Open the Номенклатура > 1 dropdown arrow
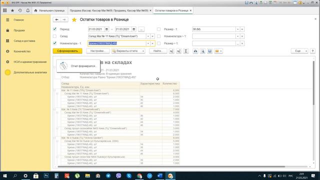Image resolution: width=320 pixels, height=180 pixels. (x=238, y=36)
